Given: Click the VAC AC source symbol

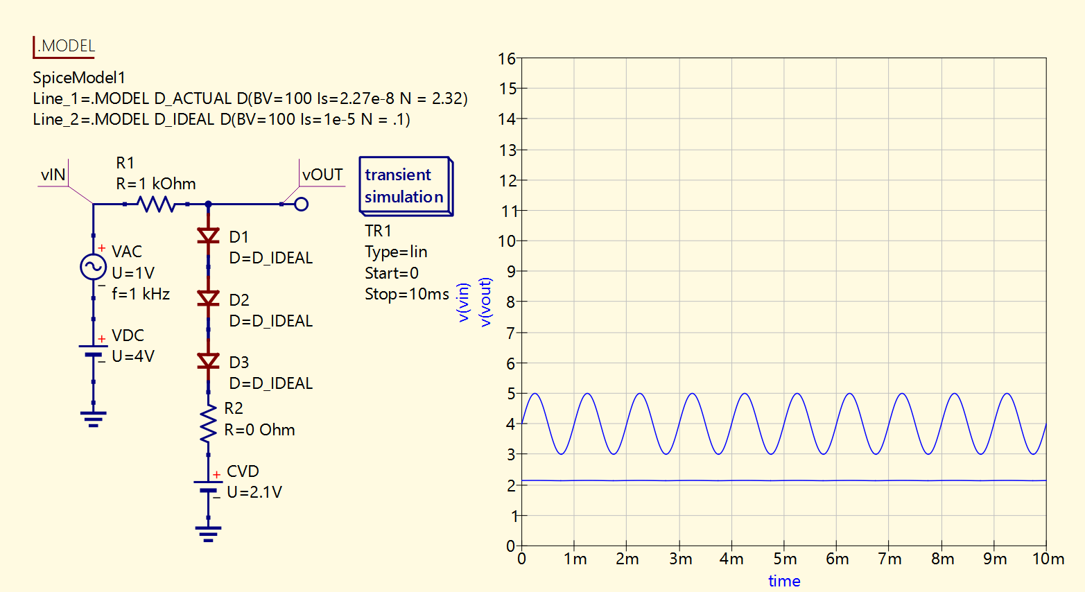Looking at the screenshot, I should [94, 267].
